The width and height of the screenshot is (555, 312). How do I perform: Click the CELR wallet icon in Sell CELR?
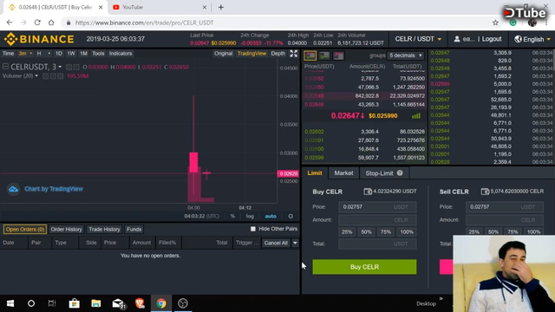point(485,192)
